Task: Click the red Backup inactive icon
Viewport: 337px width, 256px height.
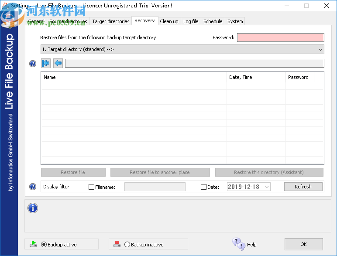Action: coord(117,244)
